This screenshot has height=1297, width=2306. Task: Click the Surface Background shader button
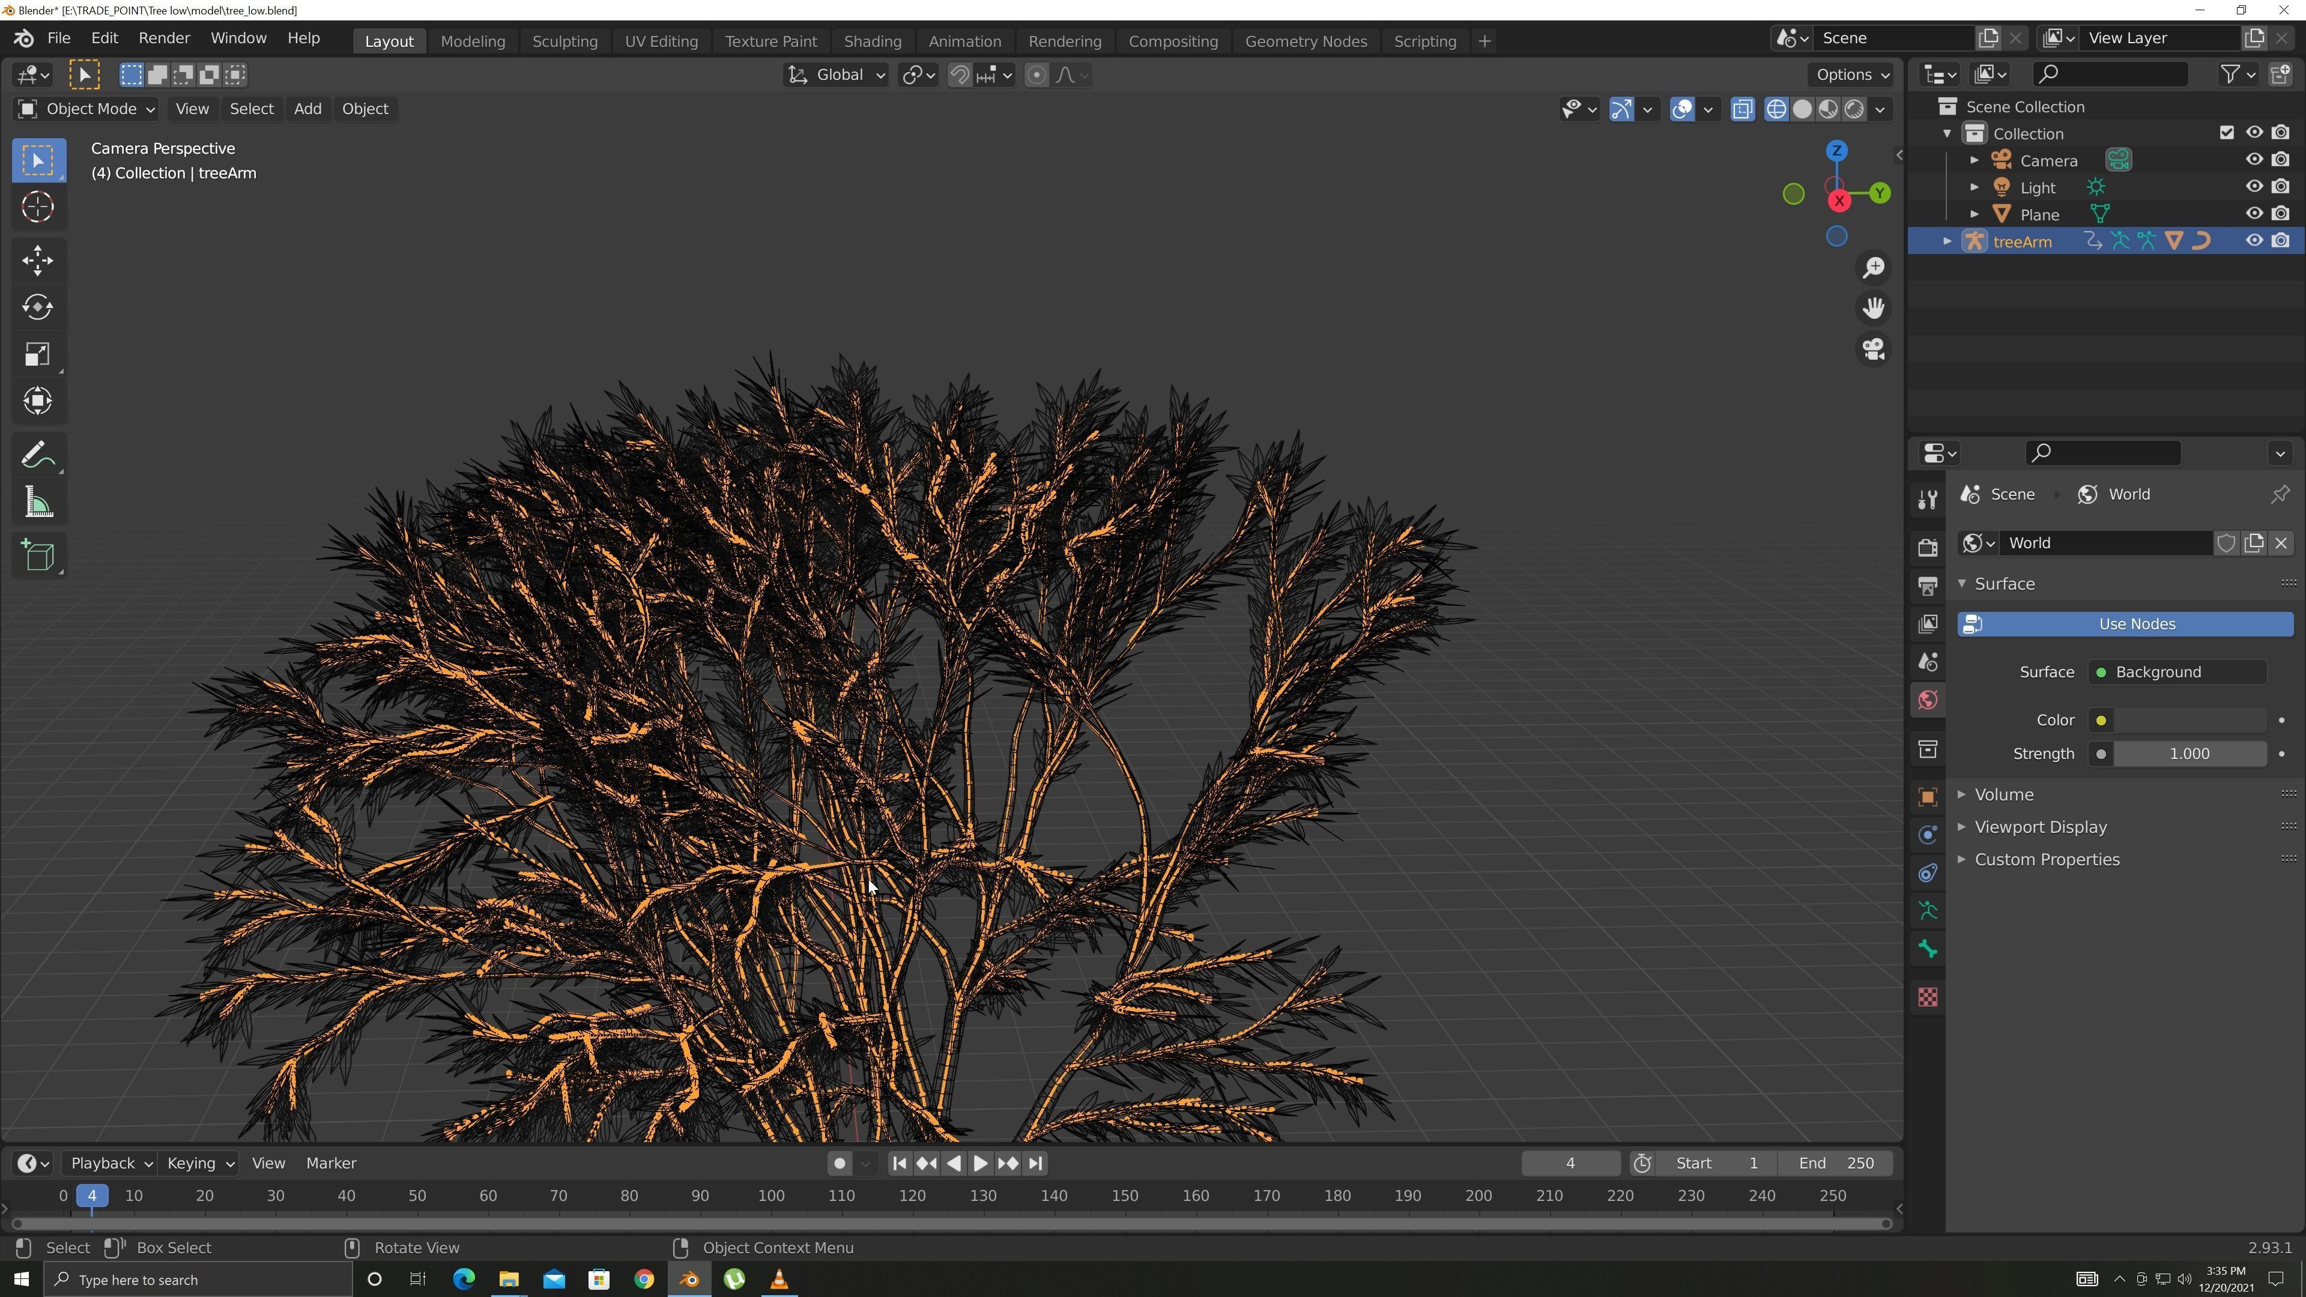tap(2177, 673)
